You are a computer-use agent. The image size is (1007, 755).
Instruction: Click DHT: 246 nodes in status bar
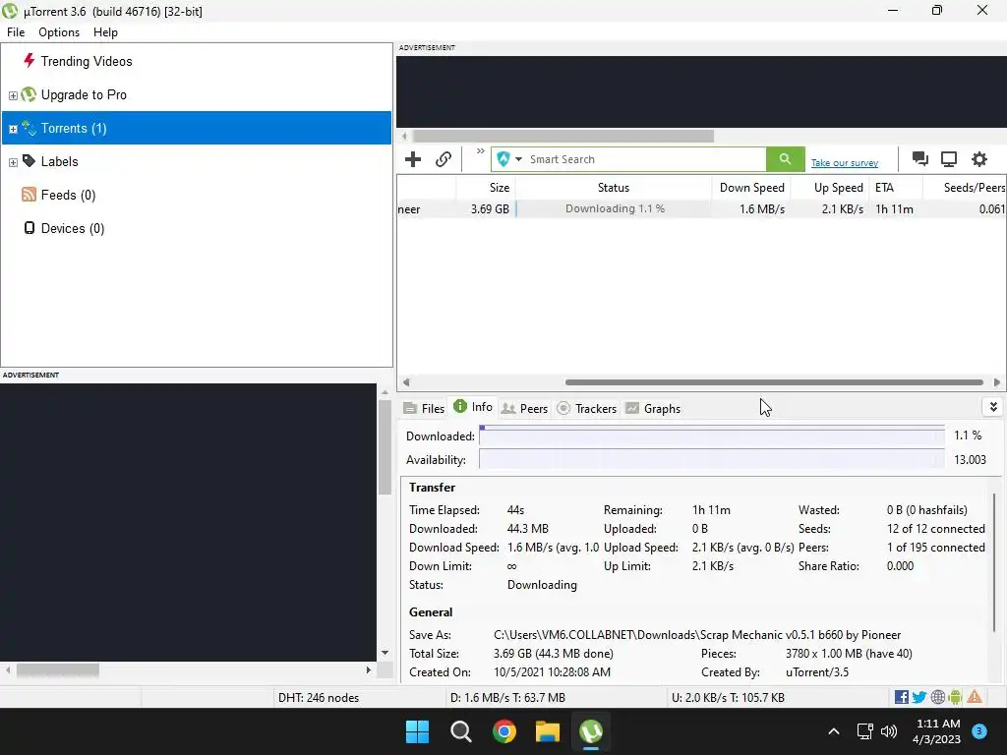(319, 698)
